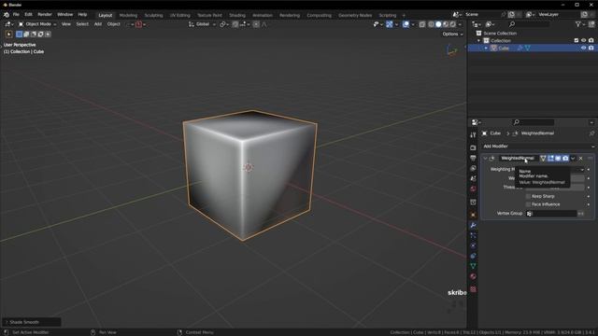Open the Material properties tab

pos(473,276)
